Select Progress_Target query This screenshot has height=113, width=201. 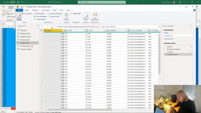[x=28, y=49]
